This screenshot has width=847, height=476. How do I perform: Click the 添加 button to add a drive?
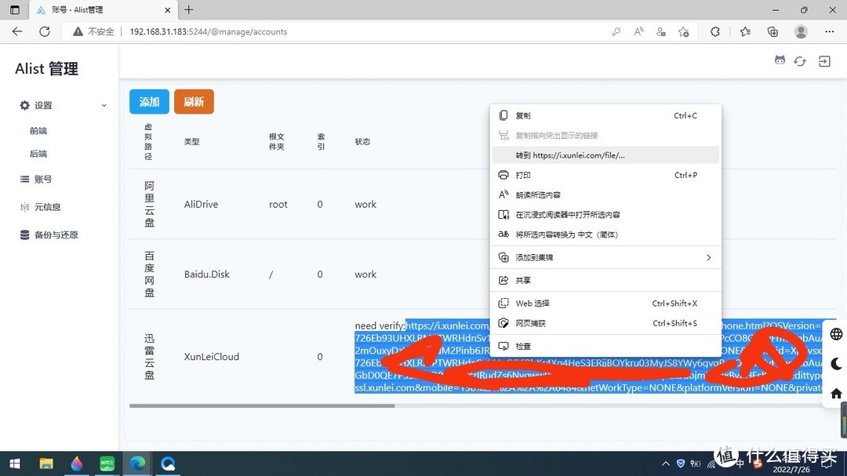(x=149, y=101)
